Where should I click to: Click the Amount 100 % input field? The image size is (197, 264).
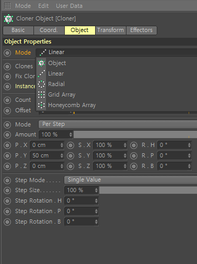56,134
